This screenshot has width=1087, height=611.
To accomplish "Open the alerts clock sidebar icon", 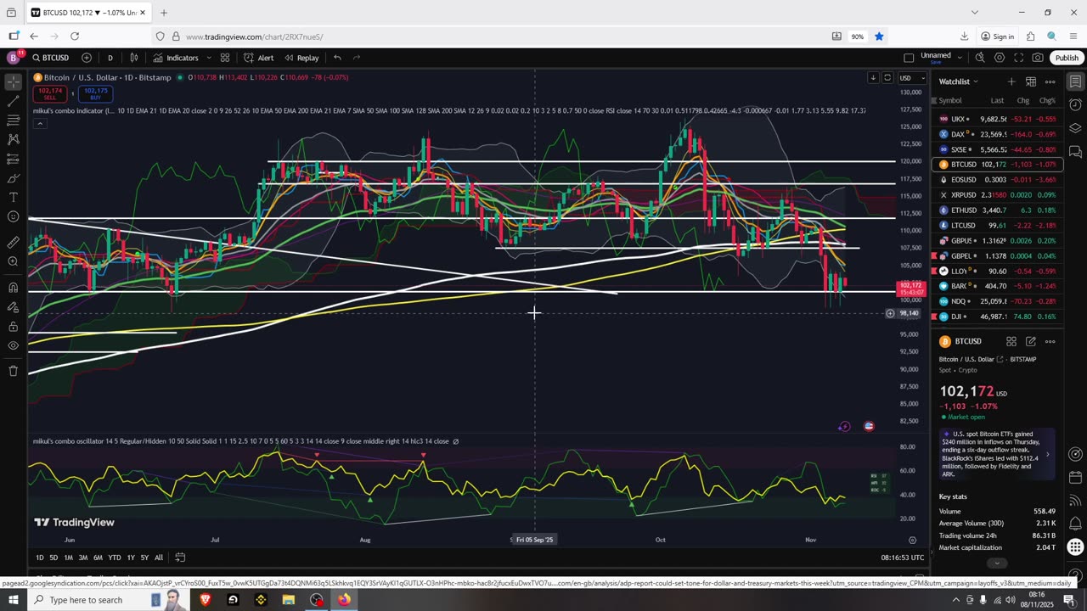I will click(1075, 105).
